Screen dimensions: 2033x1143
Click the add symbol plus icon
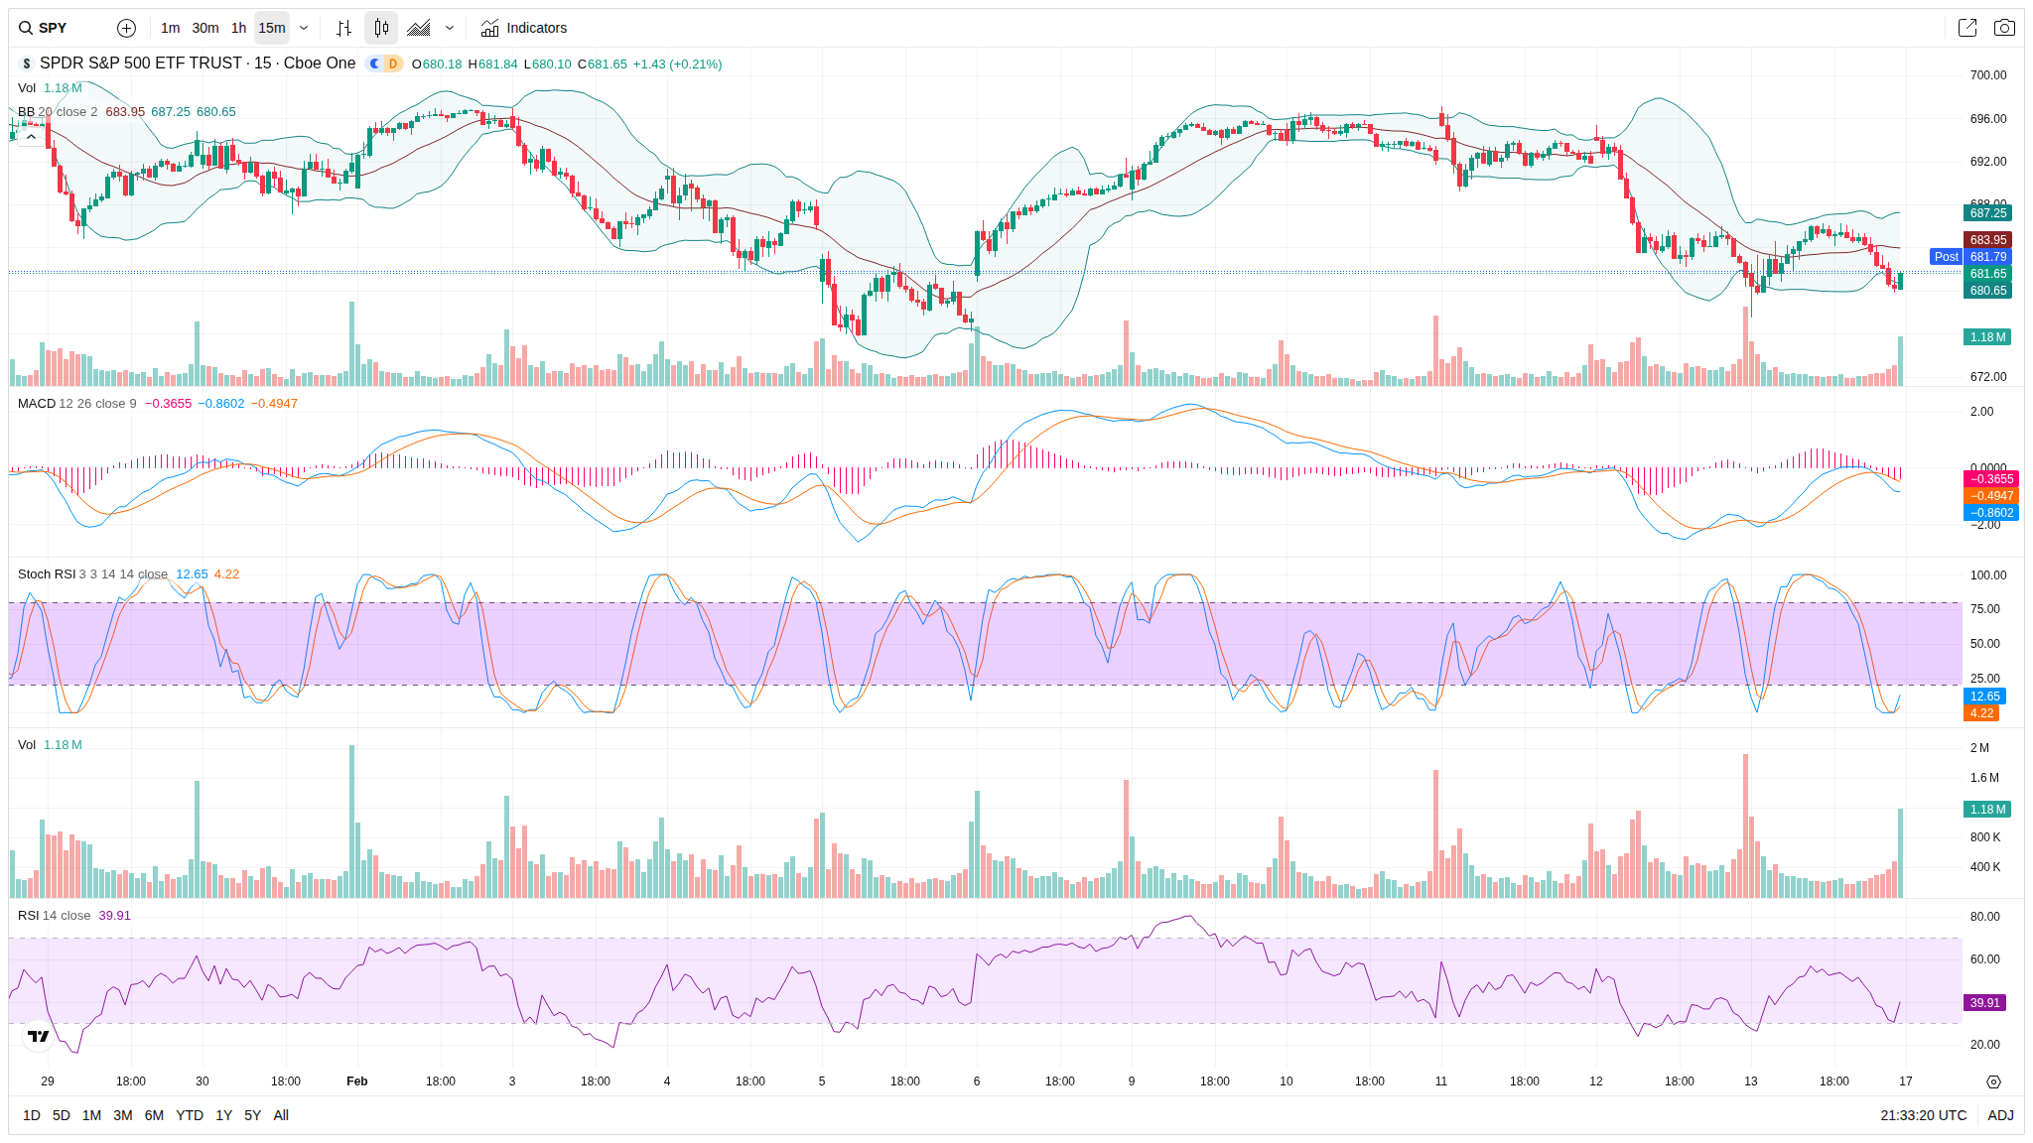(x=126, y=28)
